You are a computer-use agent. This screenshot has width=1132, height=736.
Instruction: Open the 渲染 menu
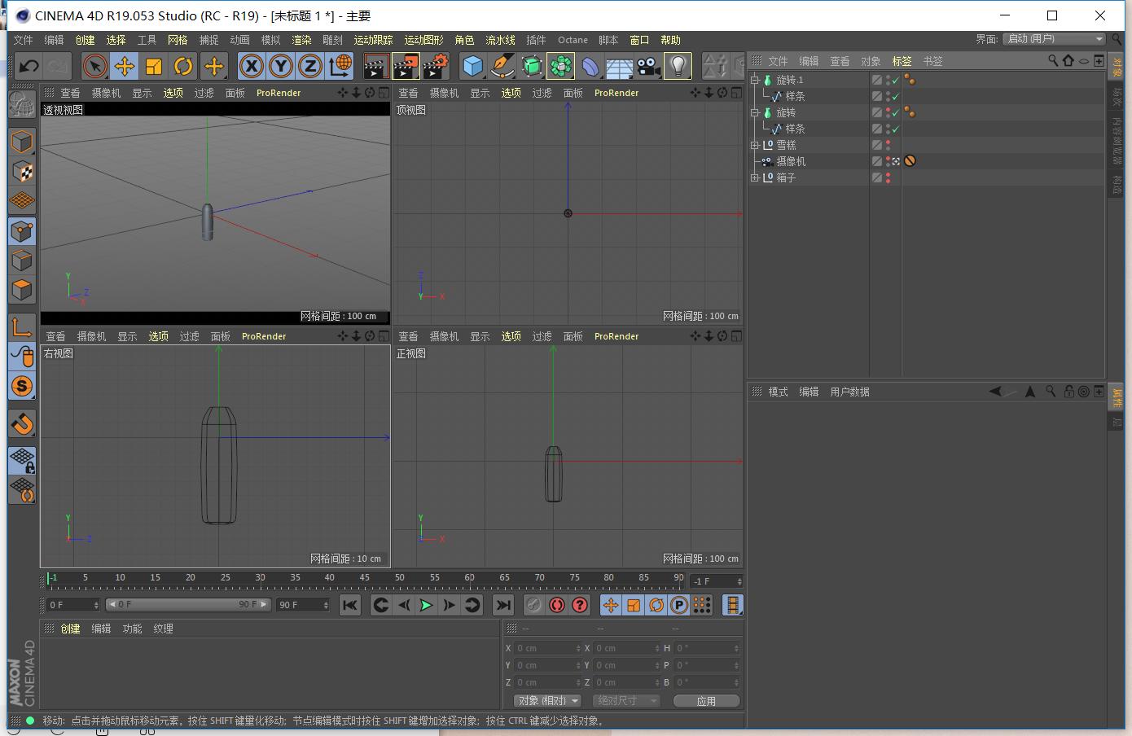coord(301,40)
